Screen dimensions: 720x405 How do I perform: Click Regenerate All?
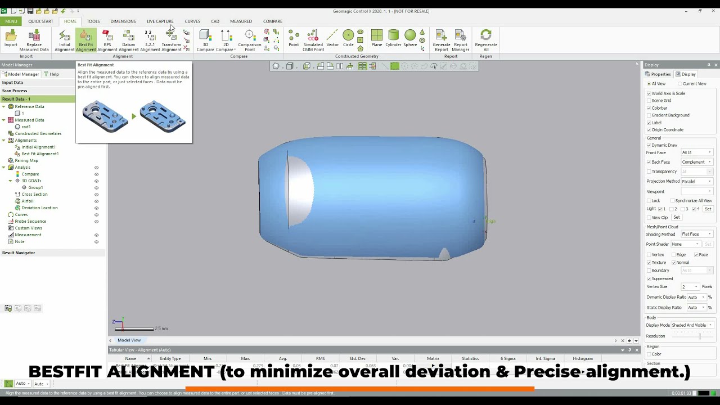click(x=486, y=40)
